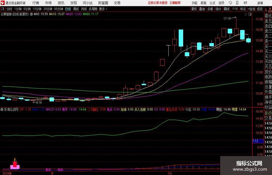Click the 返回 back button
Screen dimensions: 272x175
pyautogui.click(x=260, y=9)
